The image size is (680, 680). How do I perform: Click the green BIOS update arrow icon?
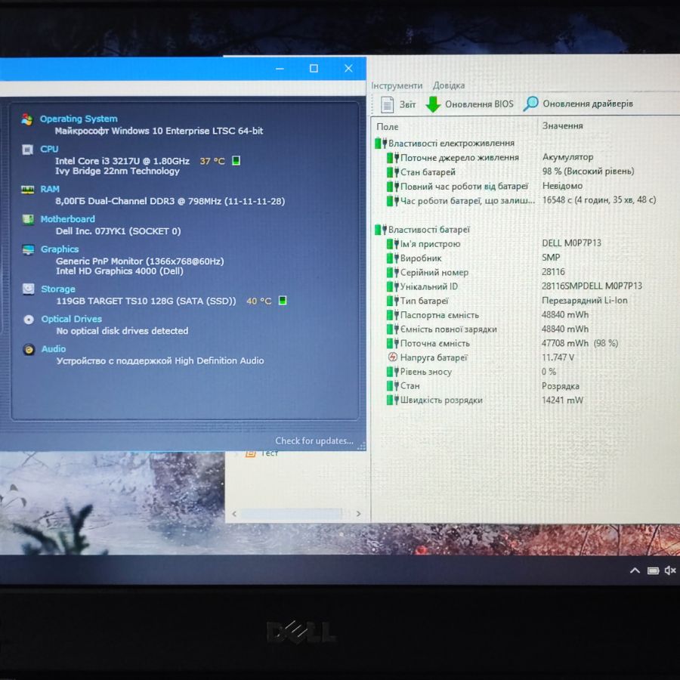click(x=433, y=104)
